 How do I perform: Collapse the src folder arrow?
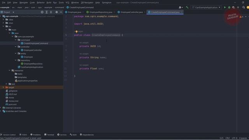point(3,26)
